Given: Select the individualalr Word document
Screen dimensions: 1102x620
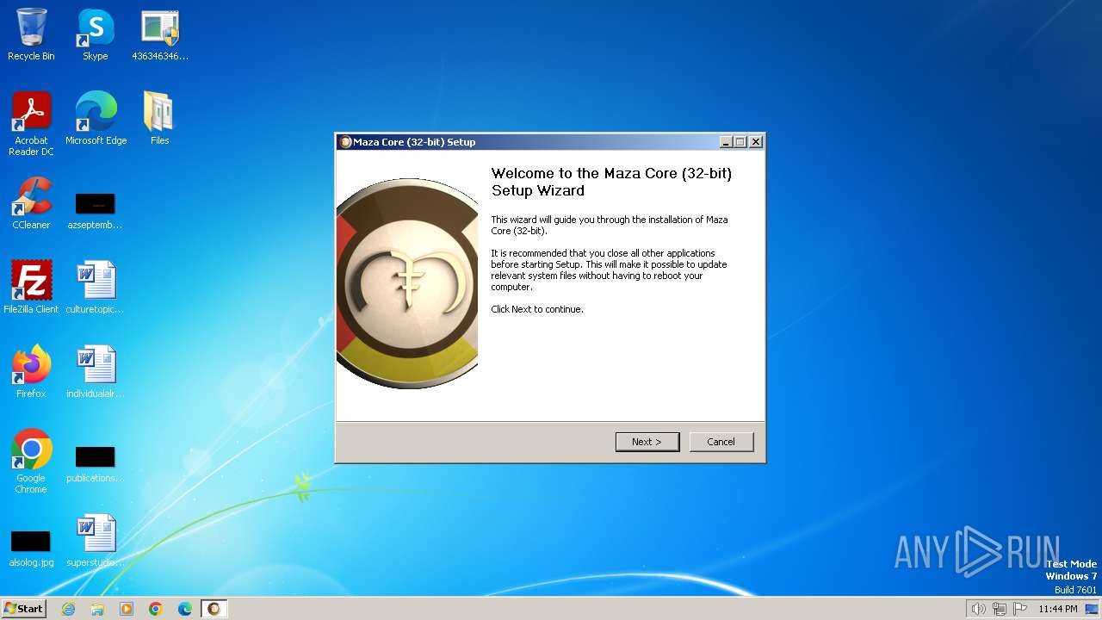Looking at the screenshot, I should [x=96, y=371].
